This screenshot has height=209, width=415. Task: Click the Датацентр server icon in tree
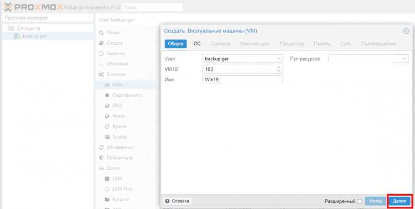[x=11, y=28]
